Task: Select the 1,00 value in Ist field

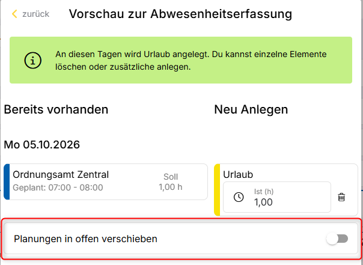Action: coord(263,203)
